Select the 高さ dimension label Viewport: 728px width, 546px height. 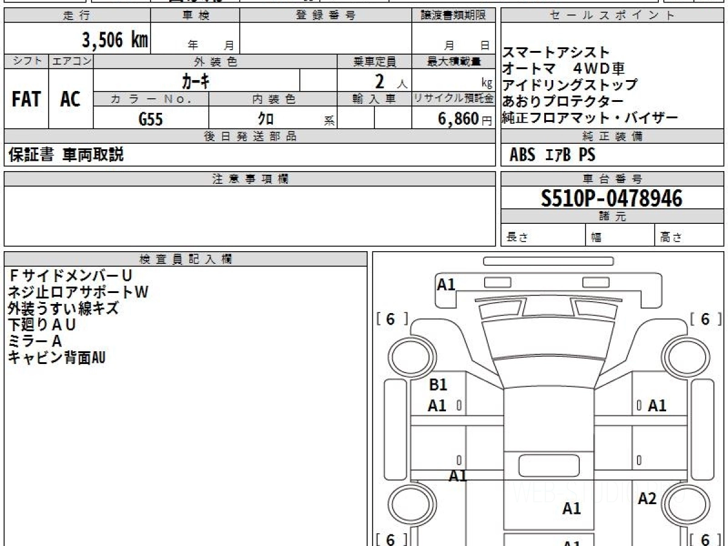[672, 237]
